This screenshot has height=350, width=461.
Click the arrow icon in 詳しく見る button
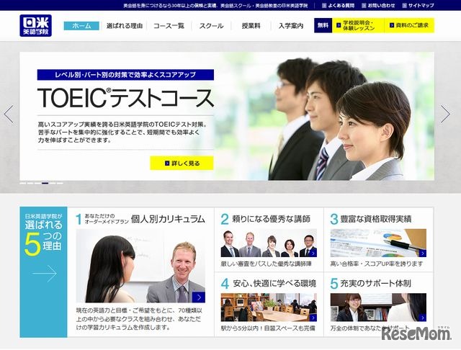(x=167, y=163)
